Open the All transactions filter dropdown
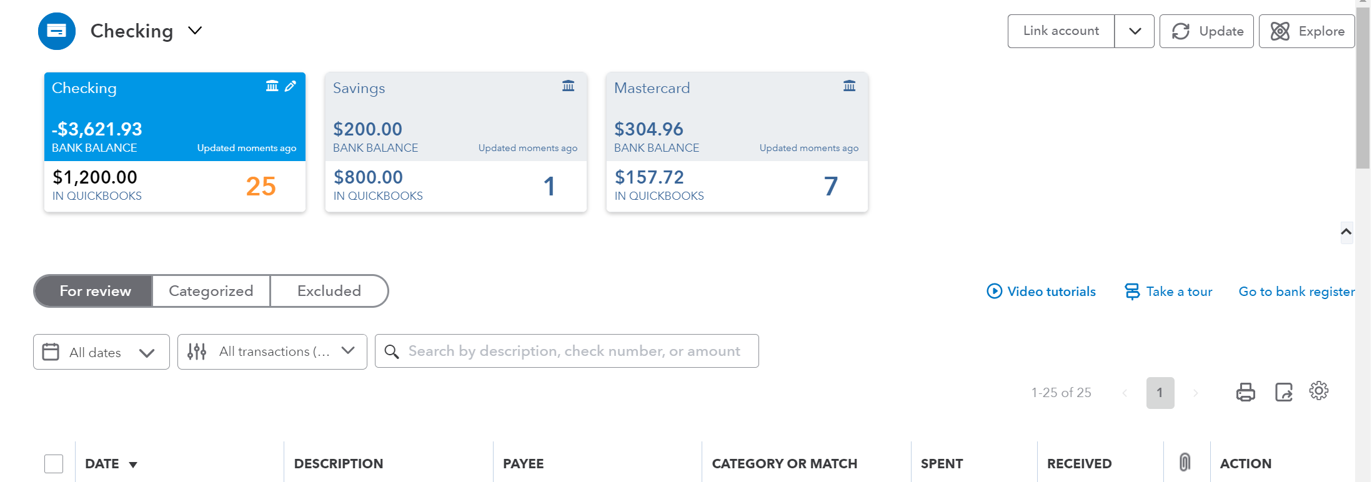Viewport: 1372px width, 482px height. [272, 352]
